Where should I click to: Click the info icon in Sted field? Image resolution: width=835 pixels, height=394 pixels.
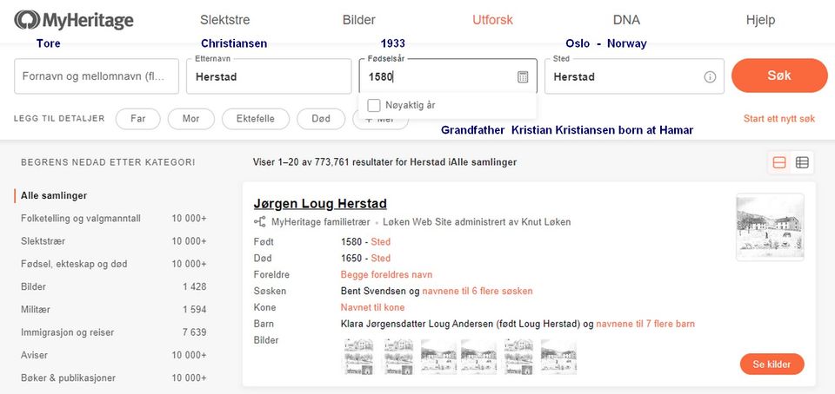710,76
